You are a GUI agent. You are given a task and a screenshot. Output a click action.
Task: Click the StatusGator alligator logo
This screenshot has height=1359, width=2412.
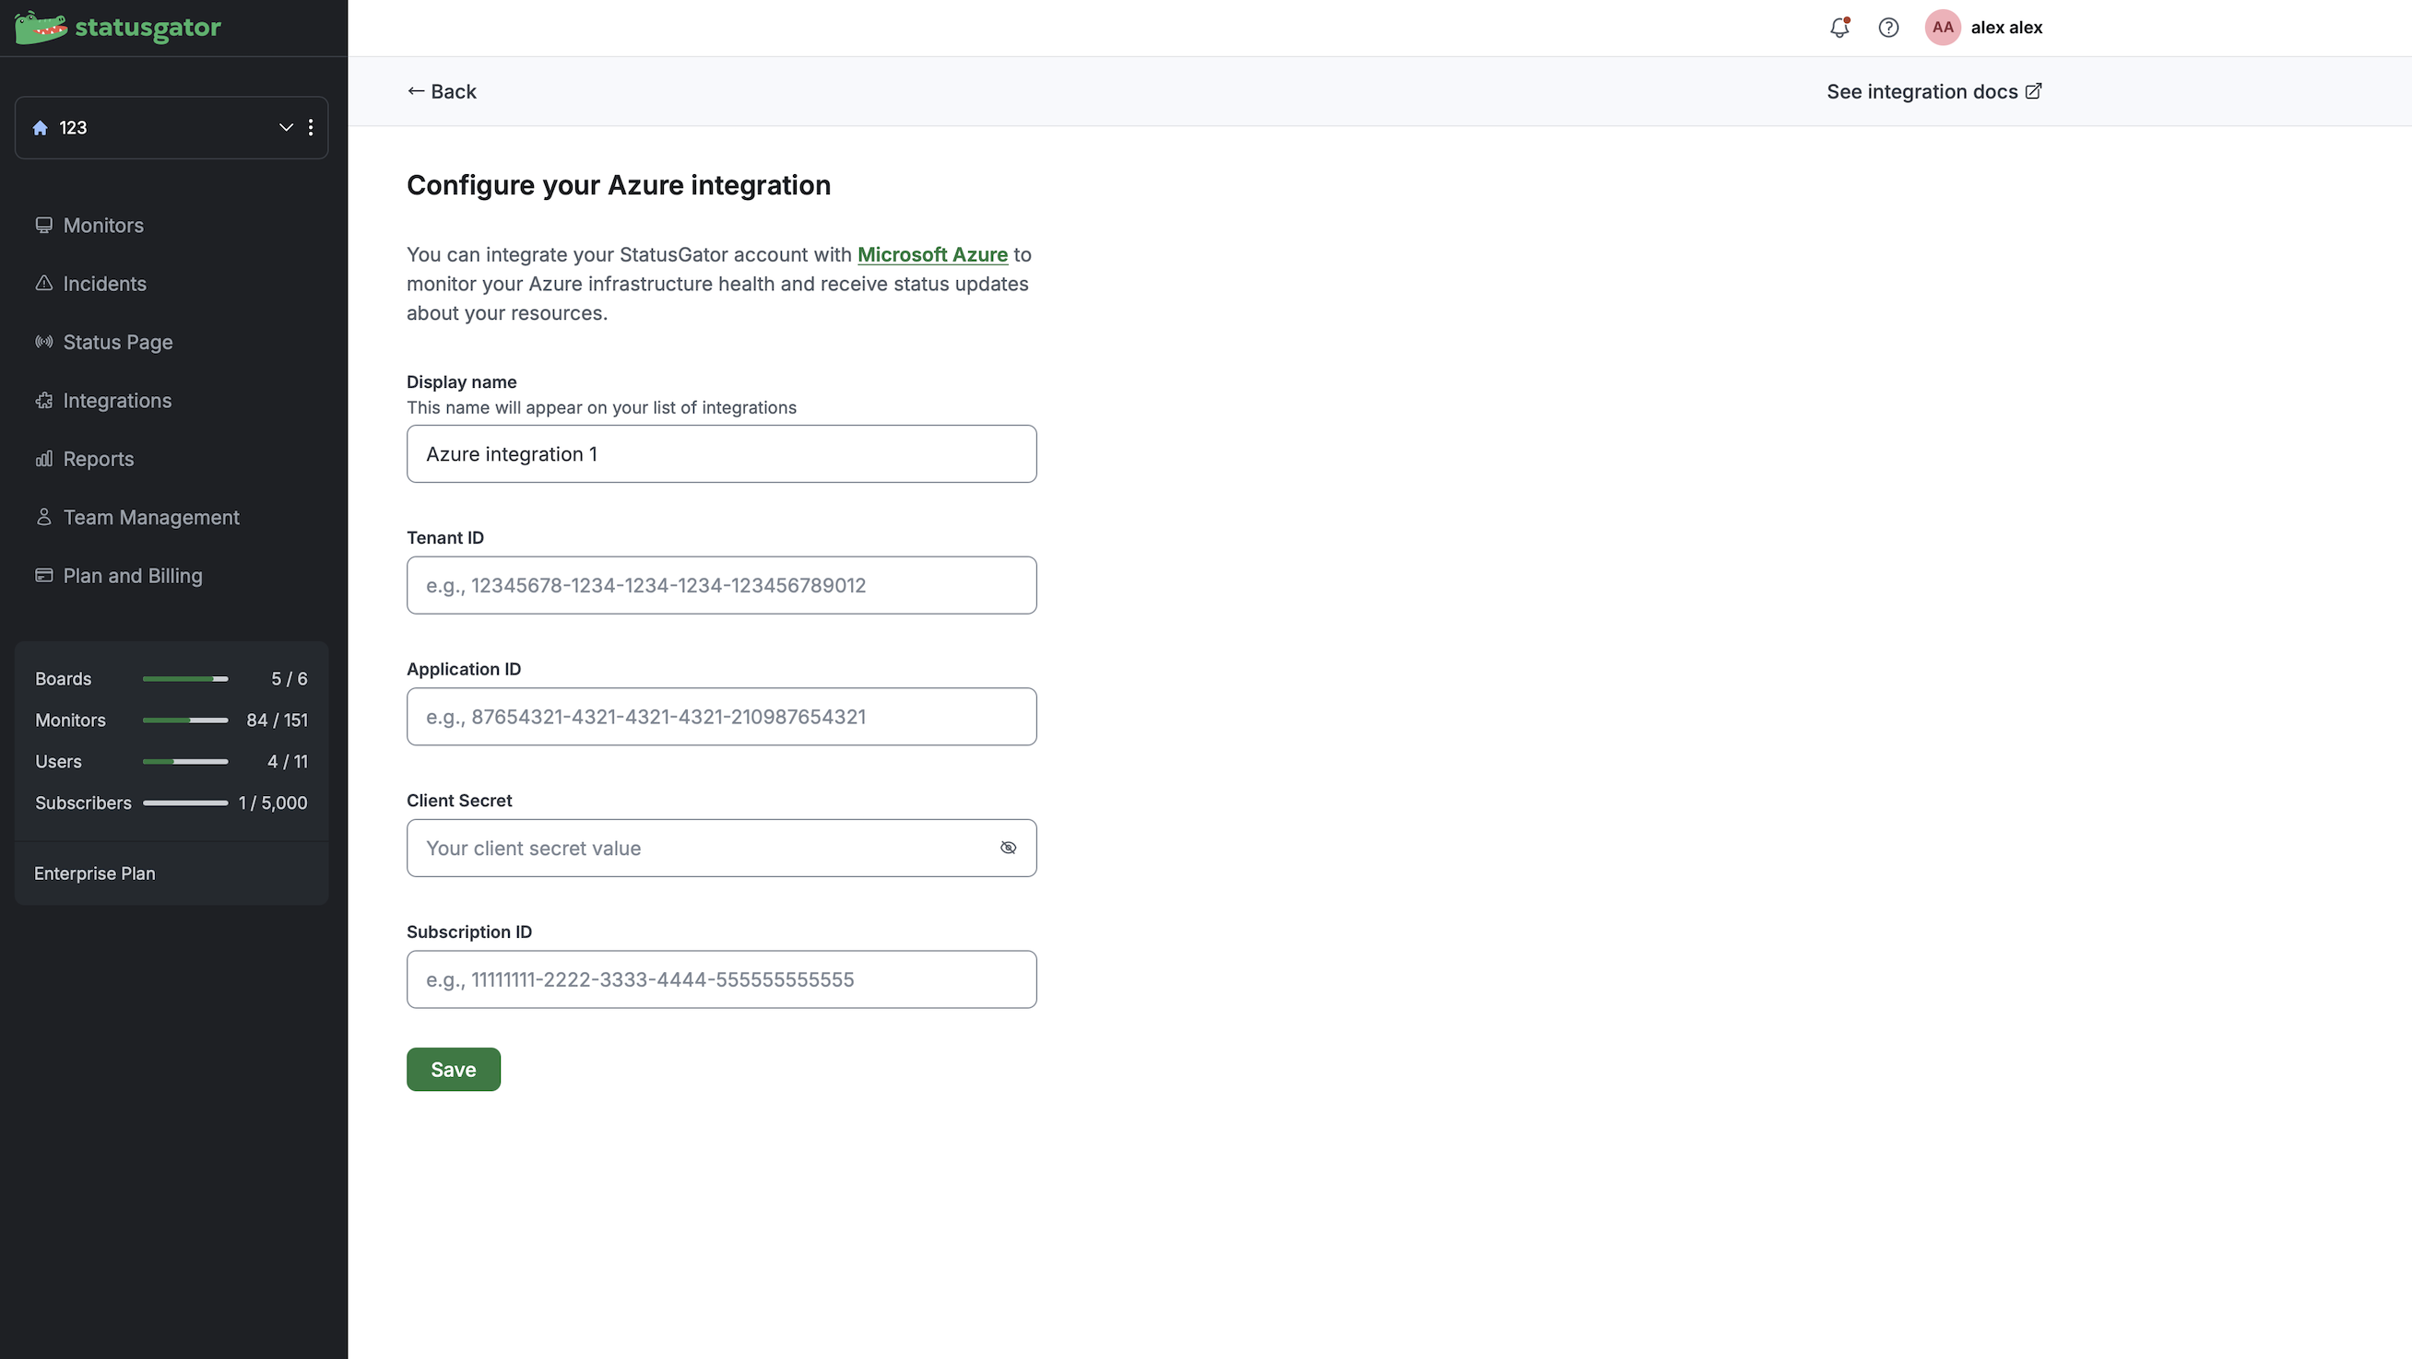pos(41,28)
